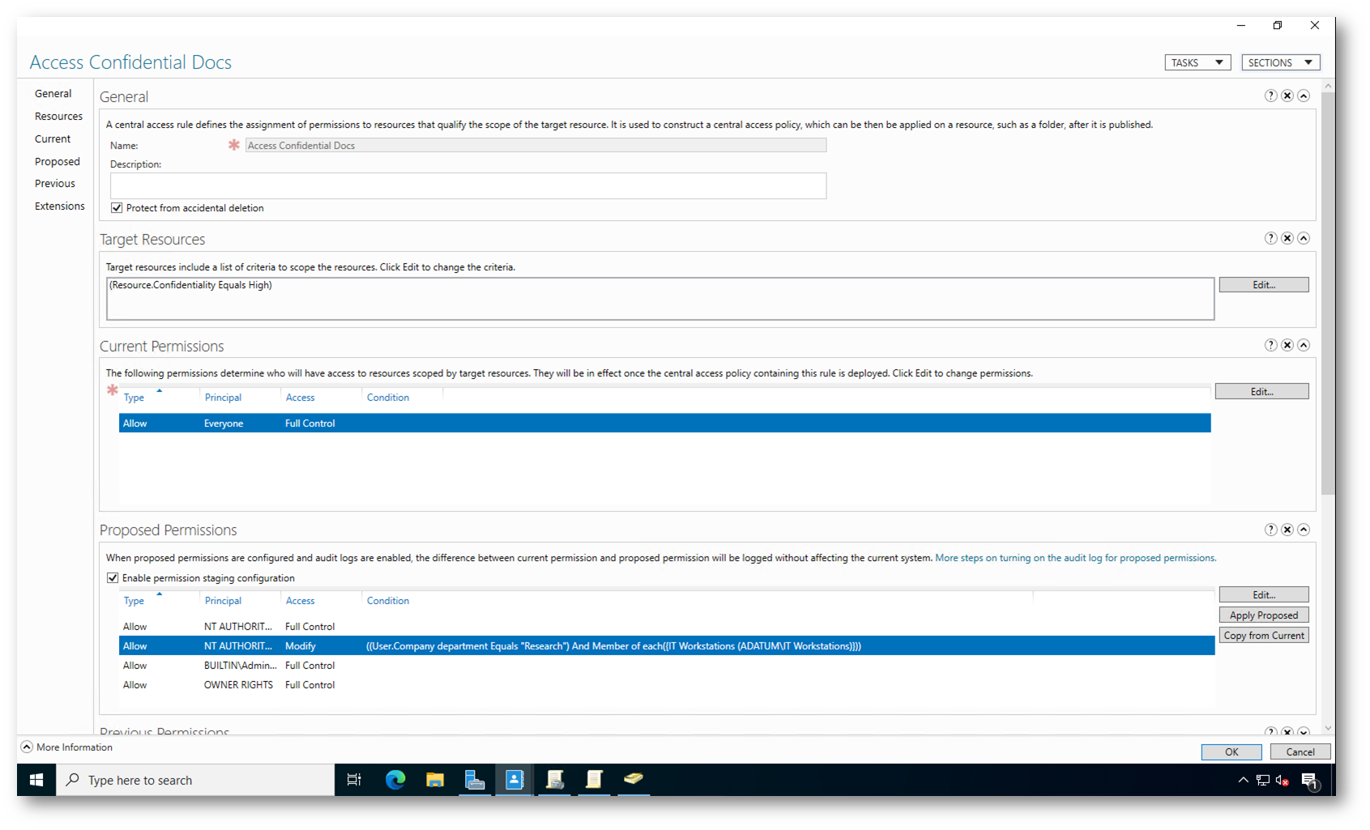Open the network tray icon
Viewport: 1370px width, 830px height.
(1262, 781)
